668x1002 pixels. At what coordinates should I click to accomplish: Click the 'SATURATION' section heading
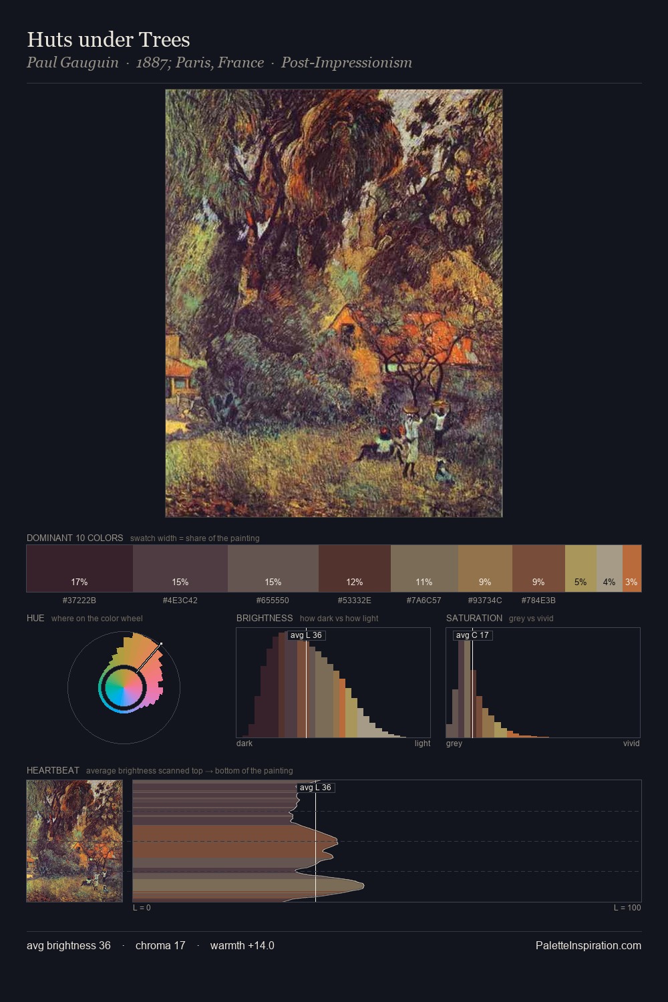click(x=474, y=618)
